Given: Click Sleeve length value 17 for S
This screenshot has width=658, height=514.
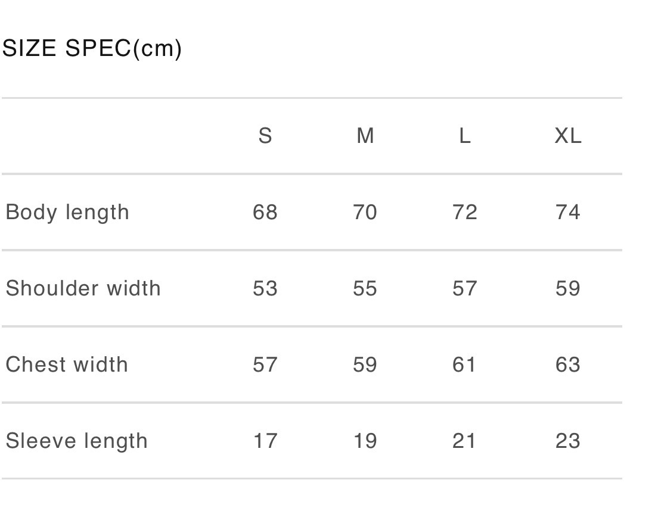Looking at the screenshot, I should pyautogui.click(x=265, y=441).
